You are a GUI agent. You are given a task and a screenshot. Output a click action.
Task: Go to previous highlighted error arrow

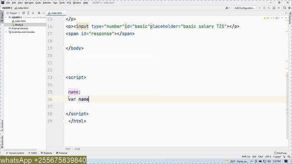pos(282,18)
